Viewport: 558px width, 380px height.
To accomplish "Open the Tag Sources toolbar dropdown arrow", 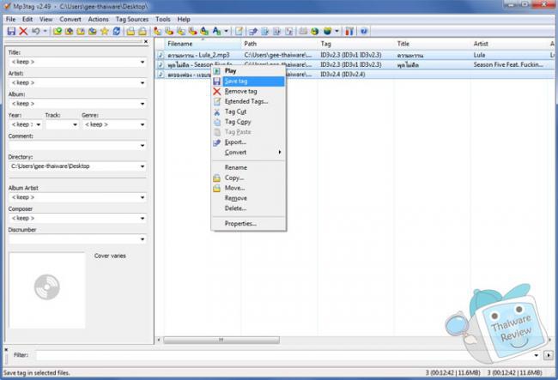I will (x=337, y=31).
